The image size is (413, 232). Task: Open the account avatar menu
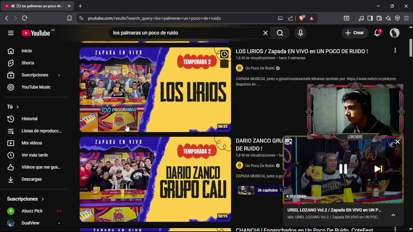[395, 33]
